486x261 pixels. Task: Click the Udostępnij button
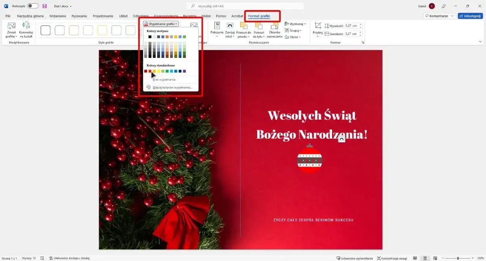pos(469,15)
